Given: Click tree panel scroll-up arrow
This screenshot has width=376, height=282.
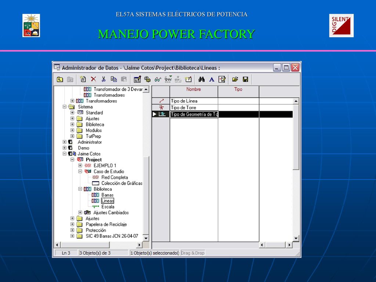Looking at the screenshot, I should (146, 89).
